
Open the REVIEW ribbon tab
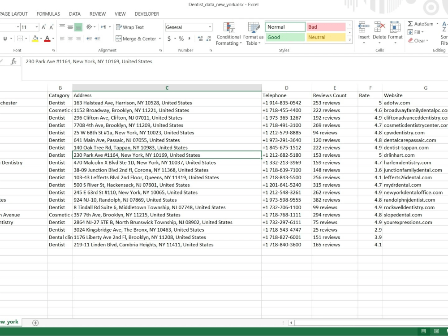coord(97,13)
